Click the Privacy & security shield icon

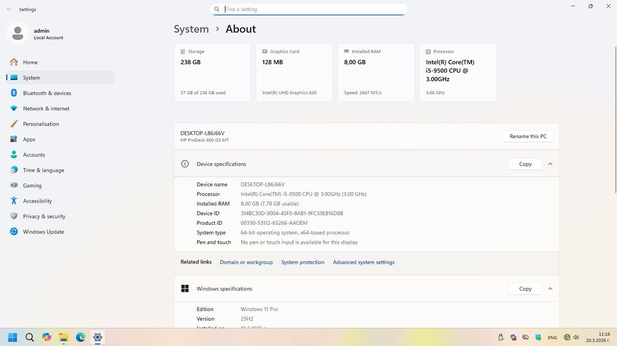[14, 216]
